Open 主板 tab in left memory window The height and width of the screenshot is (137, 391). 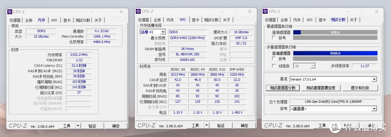pos(29,20)
